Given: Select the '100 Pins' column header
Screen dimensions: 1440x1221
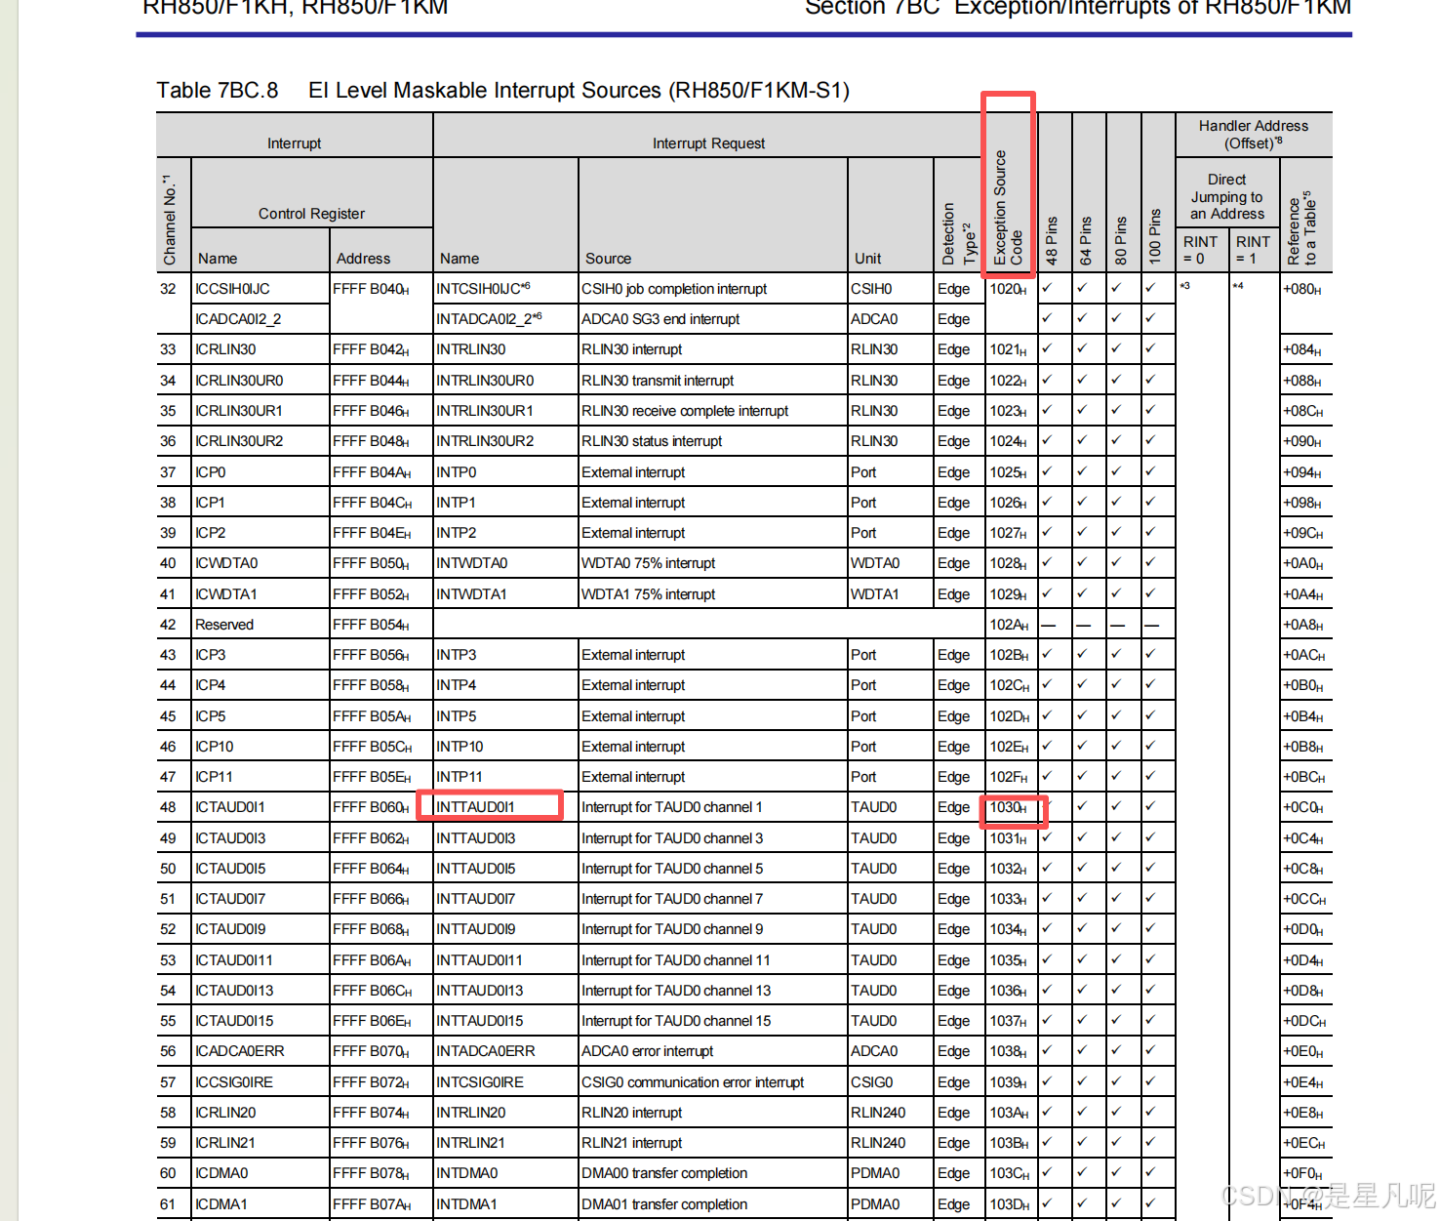Looking at the screenshot, I should [1155, 236].
